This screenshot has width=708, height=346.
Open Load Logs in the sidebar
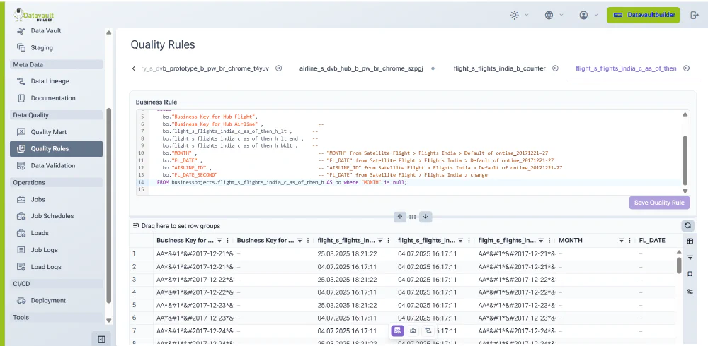(x=56, y=267)
